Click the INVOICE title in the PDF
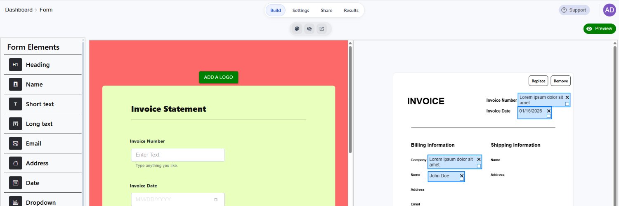The image size is (619, 206). pos(426,101)
